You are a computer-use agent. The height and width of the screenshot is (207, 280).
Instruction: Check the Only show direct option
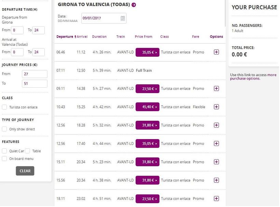point(4,129)
